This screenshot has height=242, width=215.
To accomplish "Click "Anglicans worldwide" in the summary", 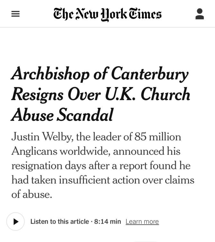I will 60,151.
